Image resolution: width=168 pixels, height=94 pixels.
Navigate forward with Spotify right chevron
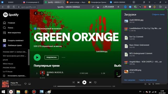(41, 13)
